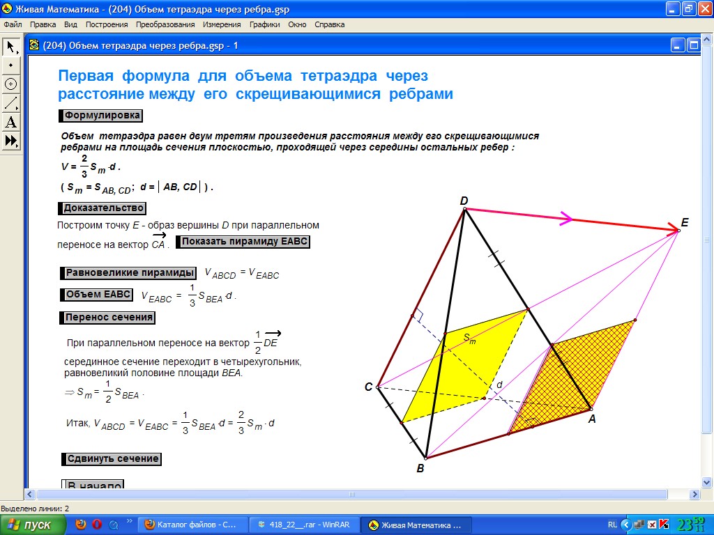Image resolution: width=714 pixels, height=535 pixels.
Task: Launch Opera from the Quick Launch bar
Action: pos(97,525)
